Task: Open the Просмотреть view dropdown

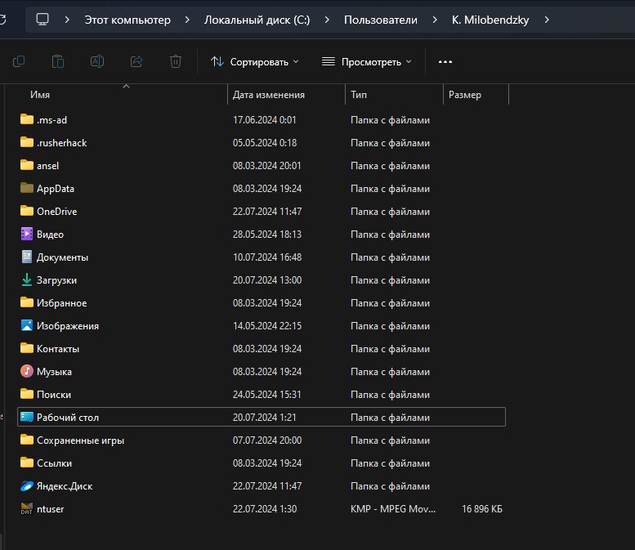Action: (366, 61)
